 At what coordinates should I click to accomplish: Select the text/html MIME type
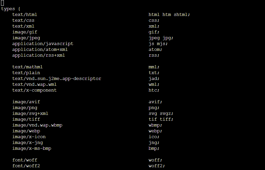click(25, 14)
